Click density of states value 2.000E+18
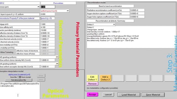Viewport: 177px width, 99px height. pyautogui.click(x=48, y=33)
